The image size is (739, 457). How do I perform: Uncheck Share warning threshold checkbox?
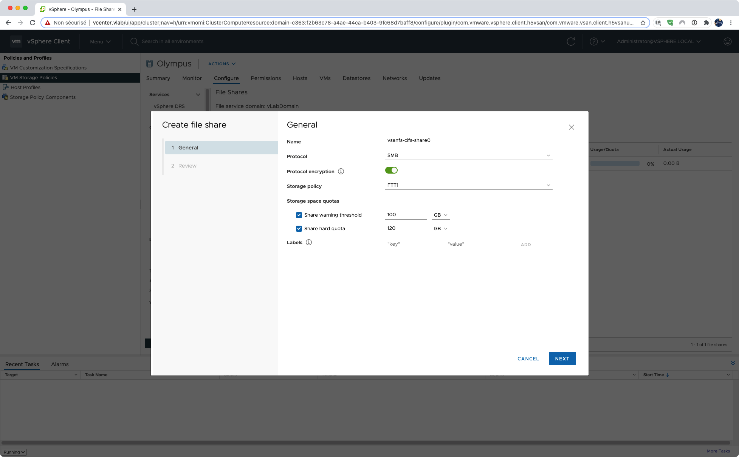(x=299, y=215)
